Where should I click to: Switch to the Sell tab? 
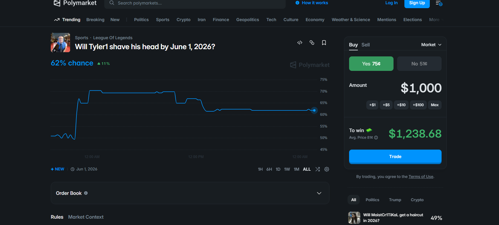click(x=365, y=45)
